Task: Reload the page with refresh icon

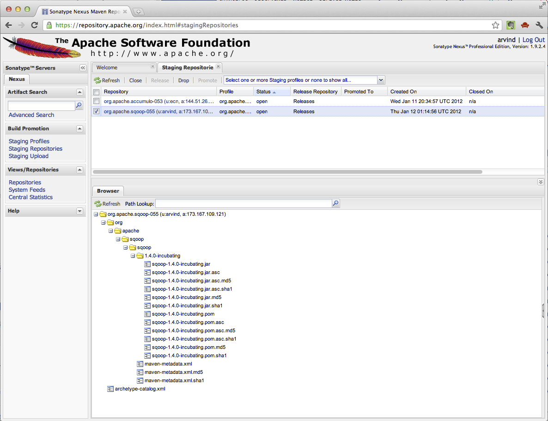Action: point(34,25)
